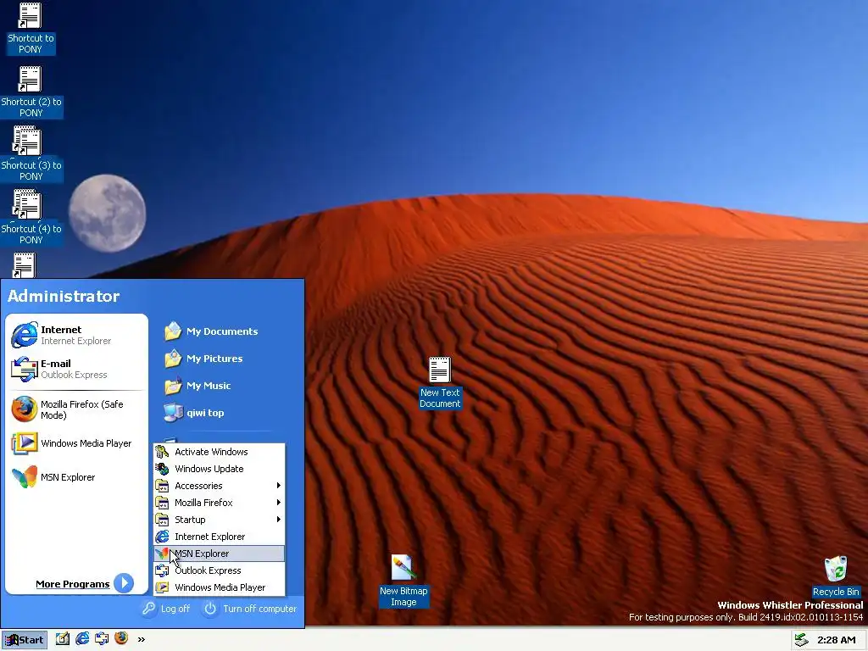Expand hidden quick launch items chevron
868x651 pixels.
(142, 639)
